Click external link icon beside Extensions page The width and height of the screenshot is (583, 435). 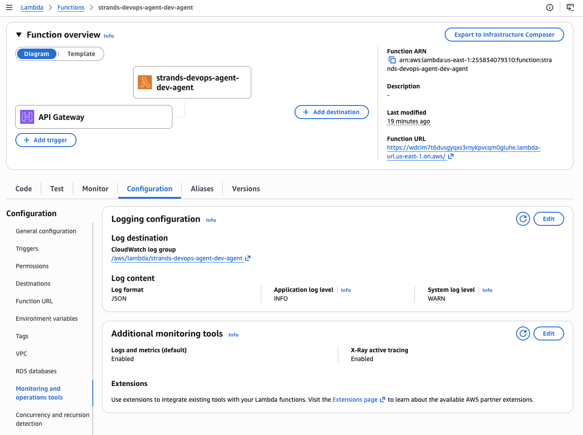(383, 400)
